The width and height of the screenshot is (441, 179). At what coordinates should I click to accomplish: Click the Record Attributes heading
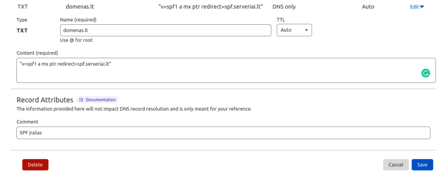(45, 100)
